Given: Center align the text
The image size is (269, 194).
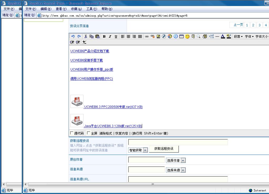Looking at the screenshot, I should coord(128,36).
